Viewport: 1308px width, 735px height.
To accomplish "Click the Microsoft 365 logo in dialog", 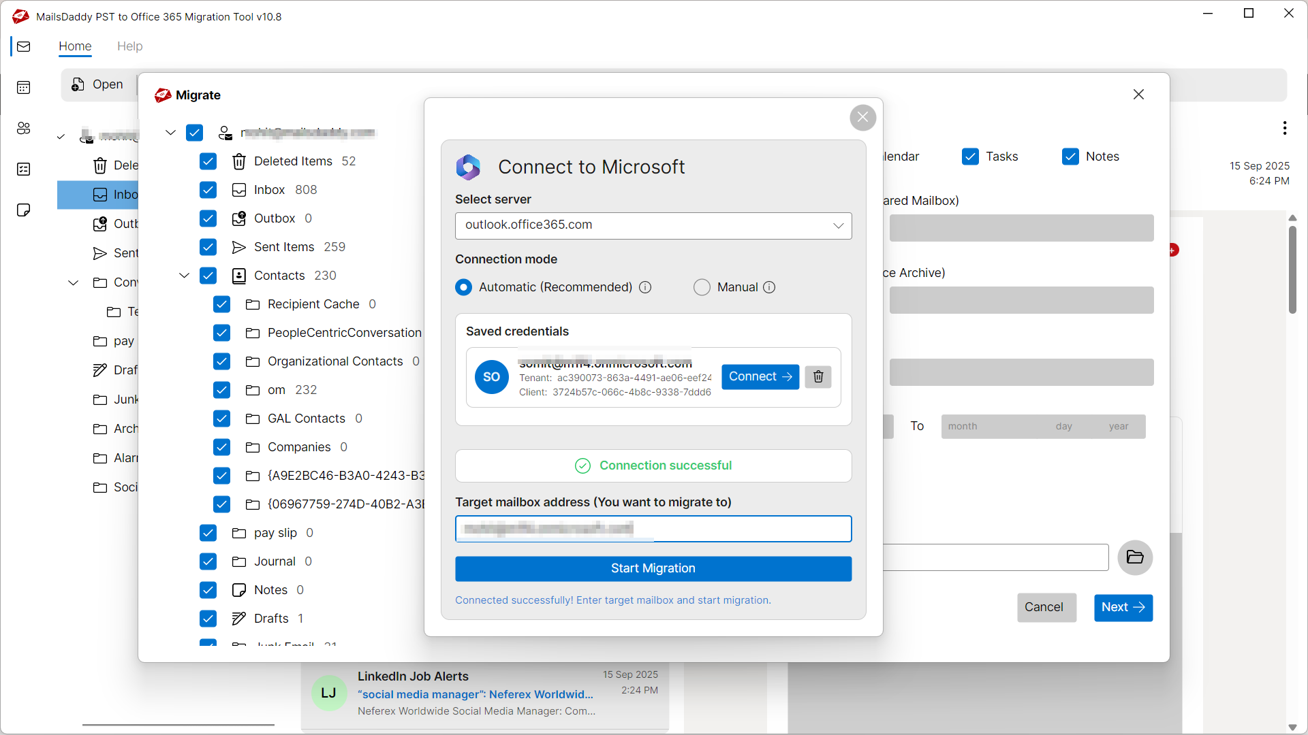I will click(x=469, y=167).
